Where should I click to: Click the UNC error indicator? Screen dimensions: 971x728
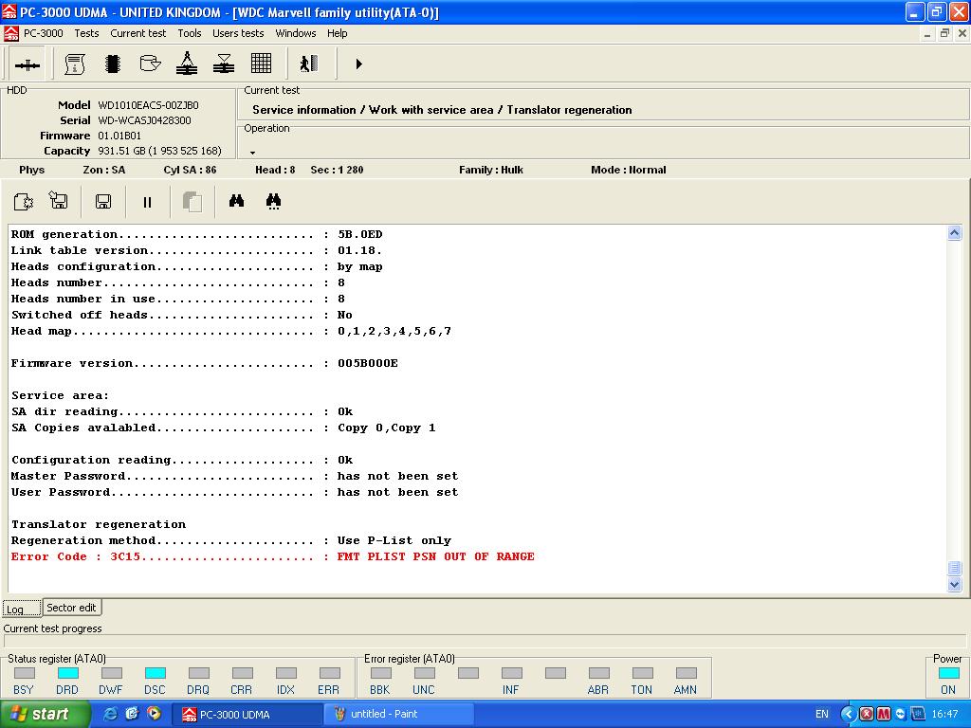click(x=424, y=673)
